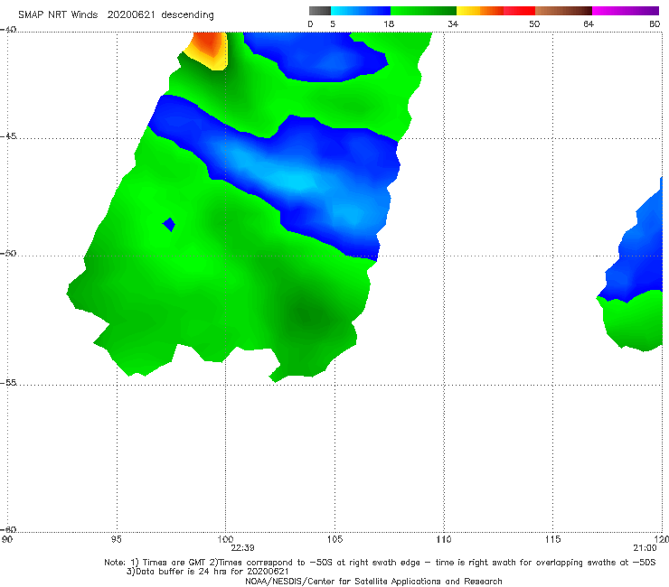Screen dimensions: 669x587
Task: Click the magenta-purple segment of the color bar
Action: (x=626, y=11)
